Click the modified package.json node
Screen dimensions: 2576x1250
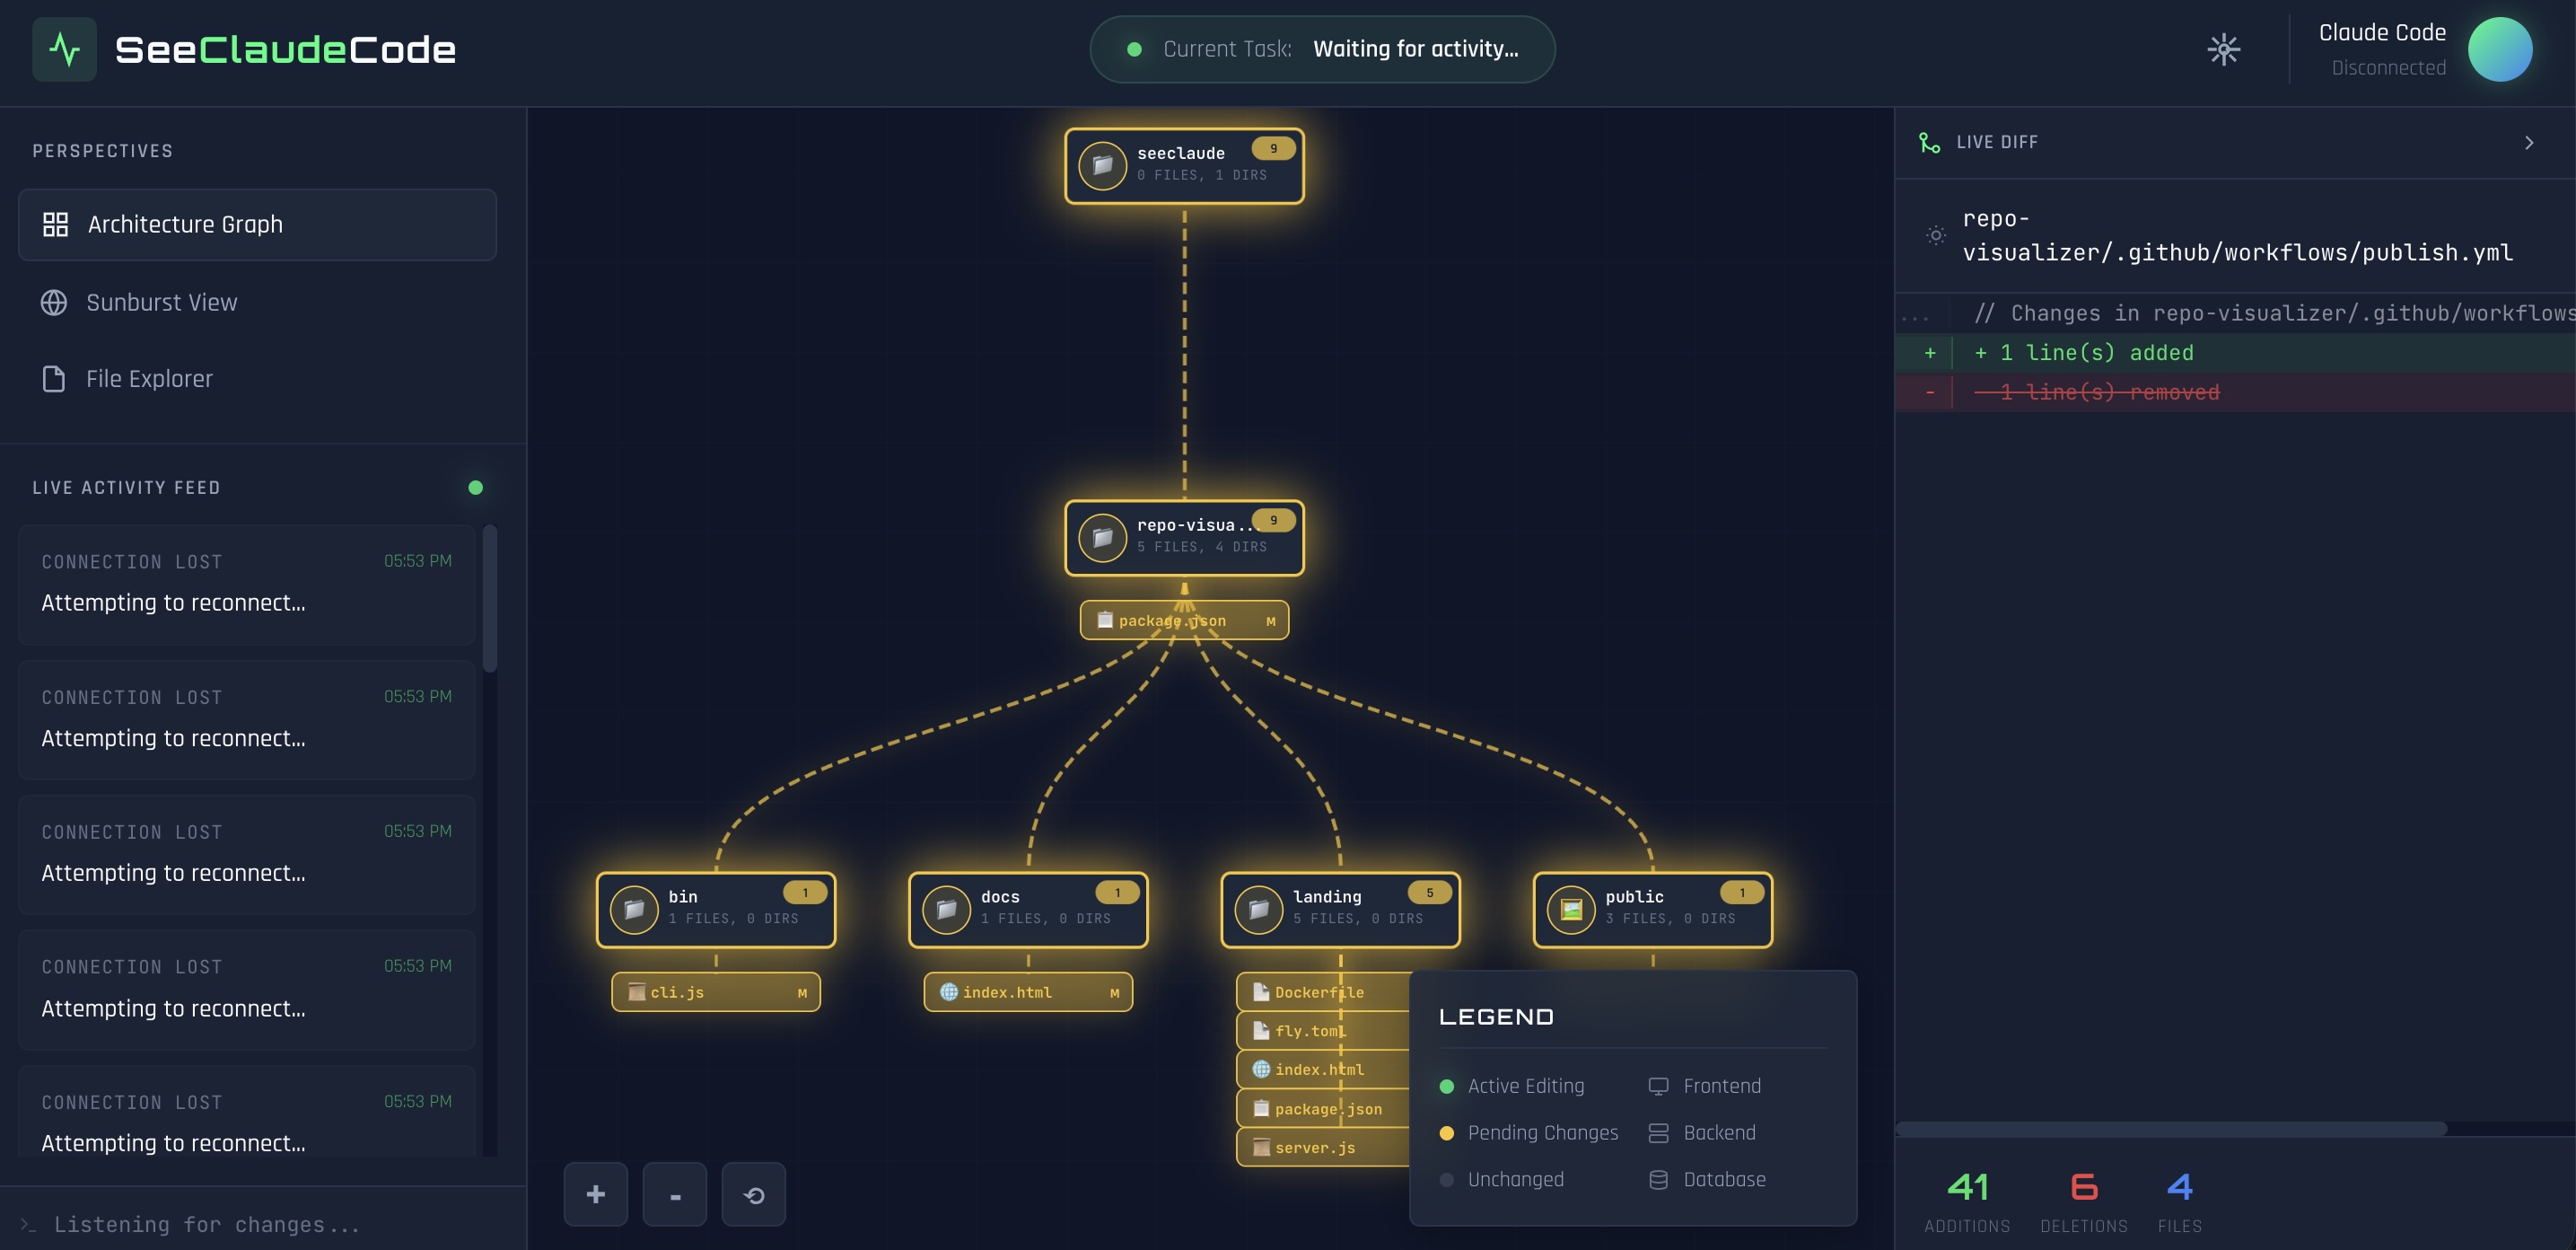pyautogui.click(x=1184, y=620)
